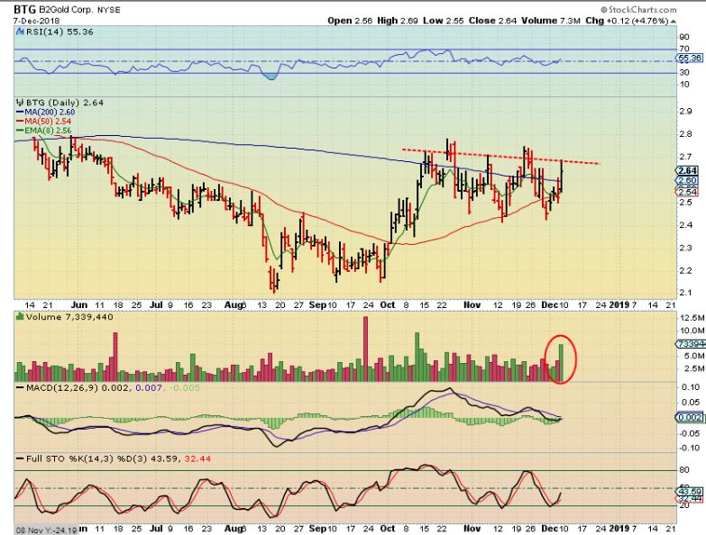Image resolution: width=706 pixels, height=535 pixels.
Task: Click the 2.54 red price tag on axis
Action: coord(687,193)
